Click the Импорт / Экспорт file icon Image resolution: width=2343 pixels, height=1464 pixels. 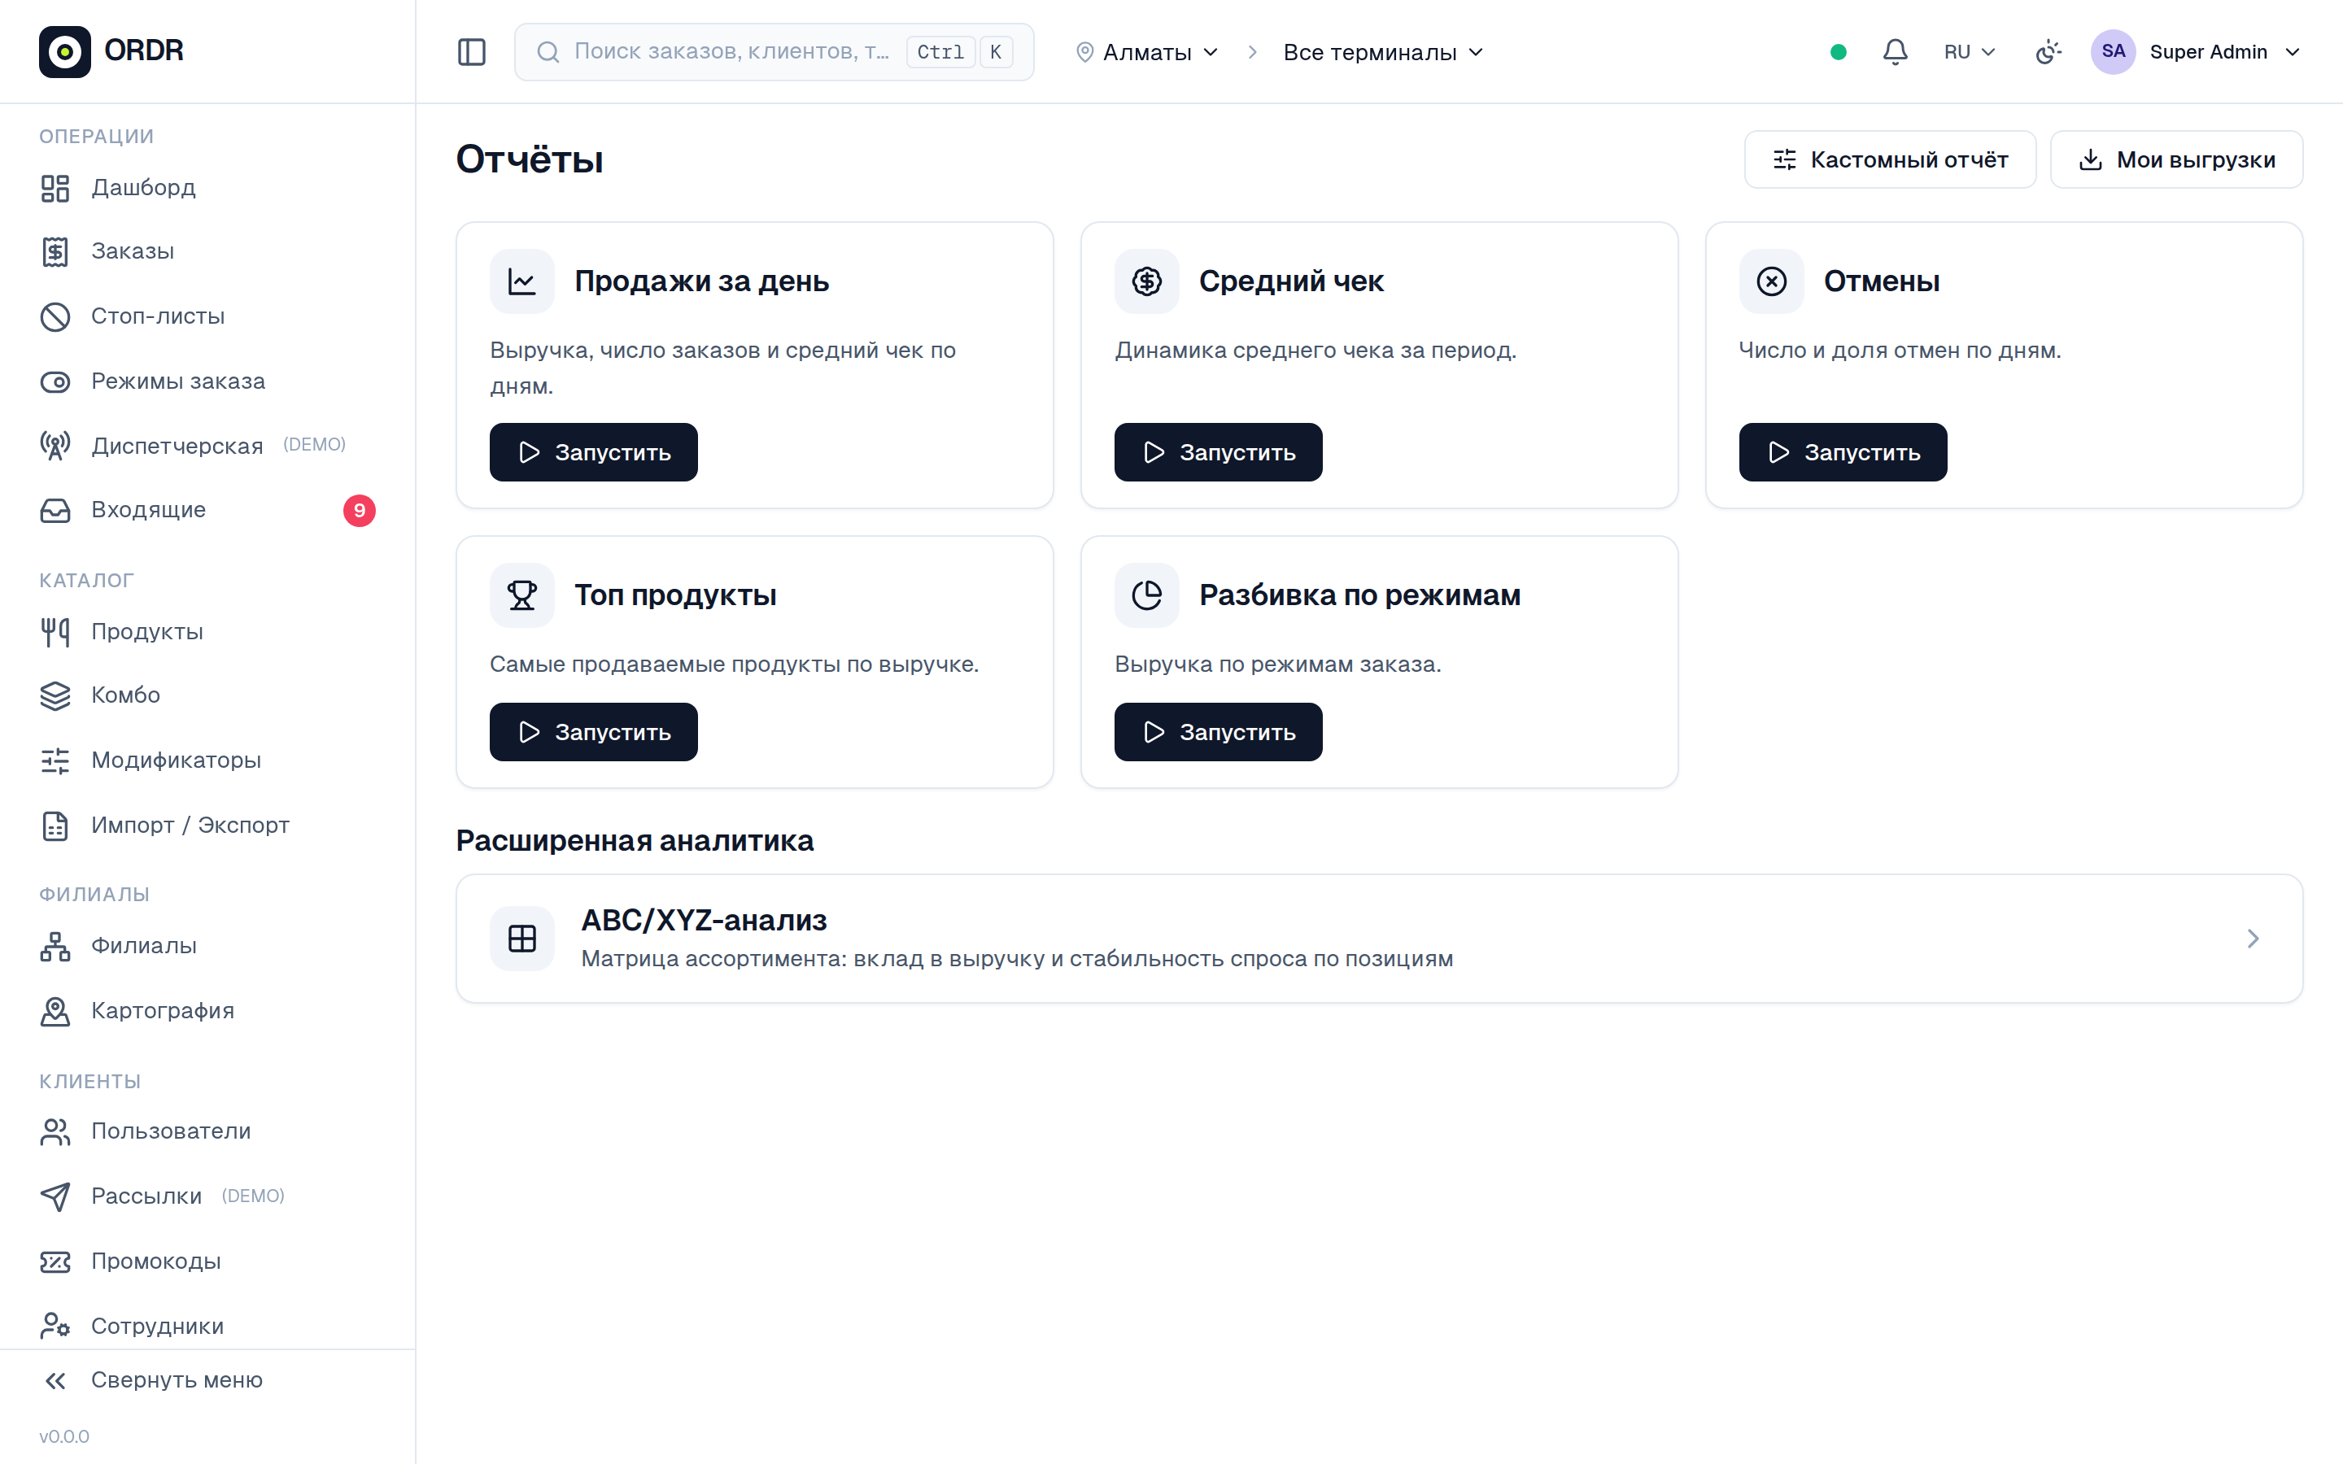coord(55,826)
